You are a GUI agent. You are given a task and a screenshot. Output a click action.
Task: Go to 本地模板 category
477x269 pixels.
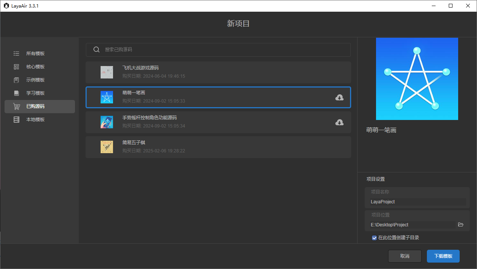click(35, 120)
